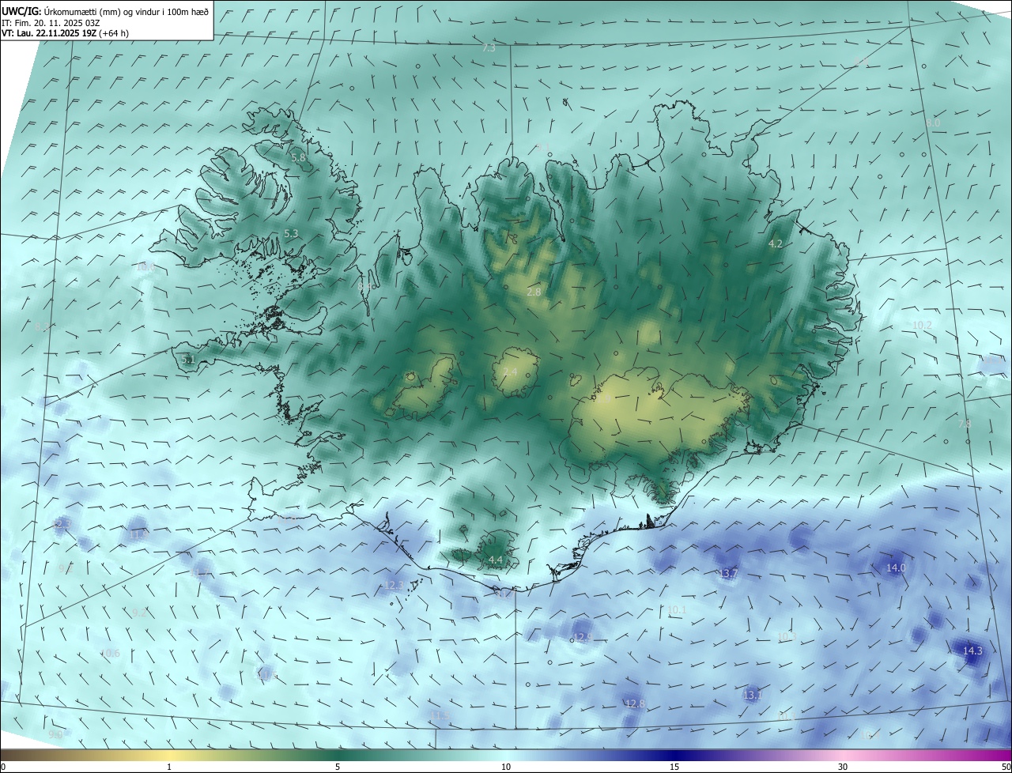Click the 14.3 value in dark blue patch
Viewport: 1012px width, 773px height.
(972, 651)
